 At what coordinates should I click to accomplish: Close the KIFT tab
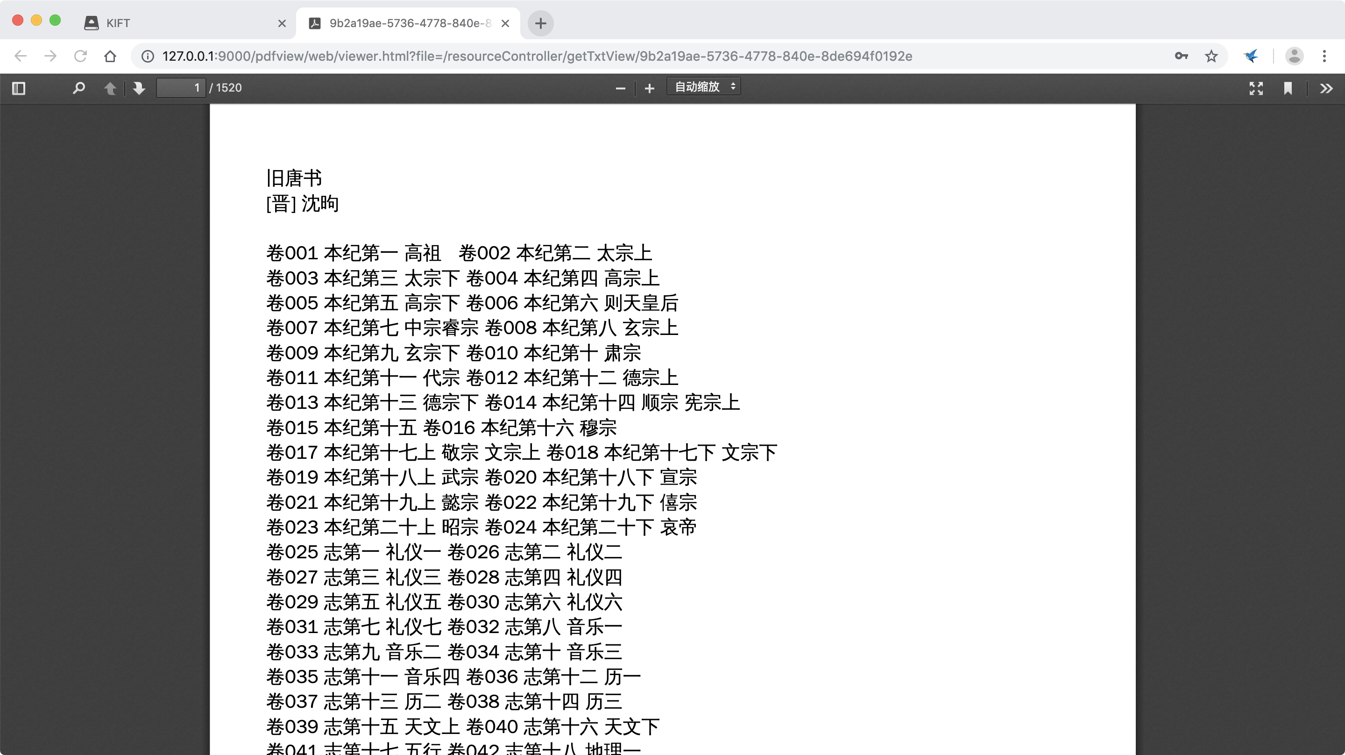point(282,23)
